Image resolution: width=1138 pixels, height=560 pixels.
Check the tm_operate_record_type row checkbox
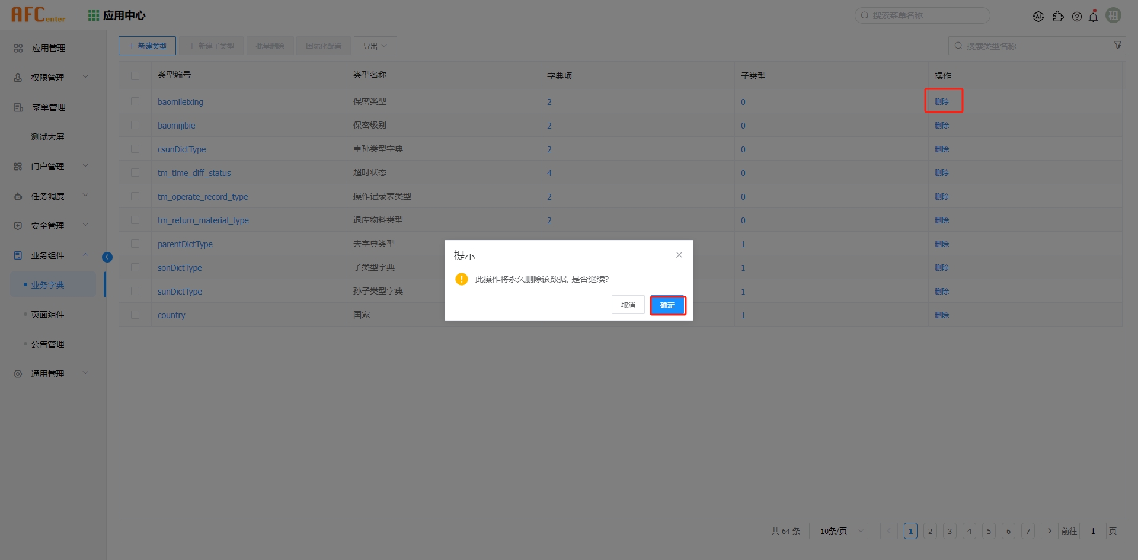tap(135, 196)
